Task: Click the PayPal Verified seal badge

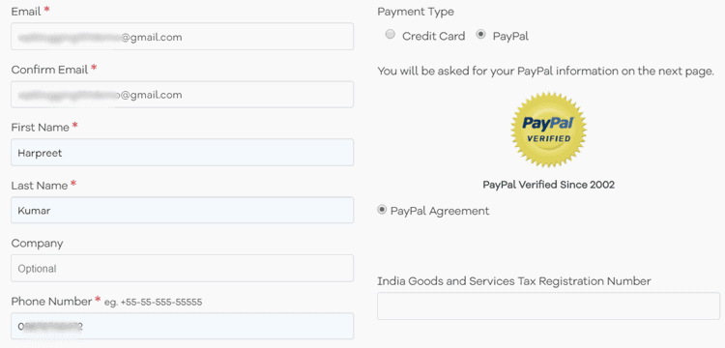Action: point(548,129)
